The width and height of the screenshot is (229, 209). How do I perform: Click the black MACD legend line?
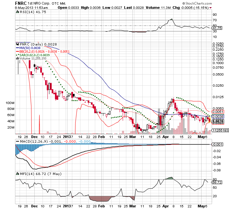[x=17, y=141]
